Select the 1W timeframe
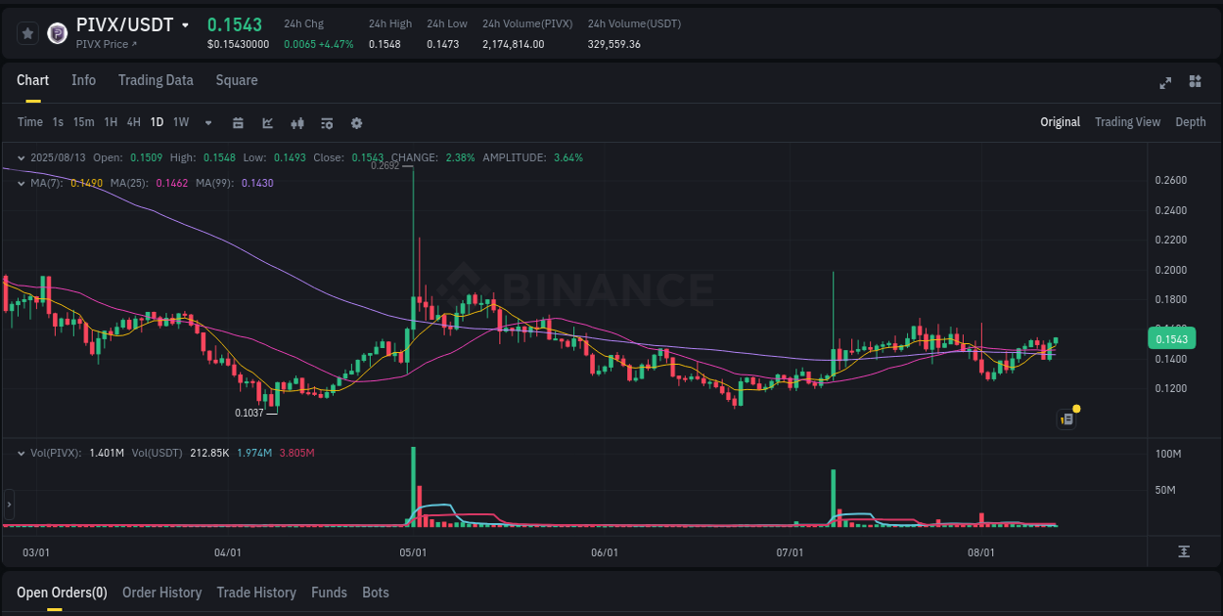Screen dimensions: 1223x616 (180, 122)
